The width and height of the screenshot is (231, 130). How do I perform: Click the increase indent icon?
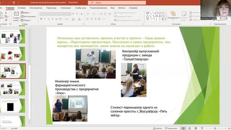coord(105,14)
